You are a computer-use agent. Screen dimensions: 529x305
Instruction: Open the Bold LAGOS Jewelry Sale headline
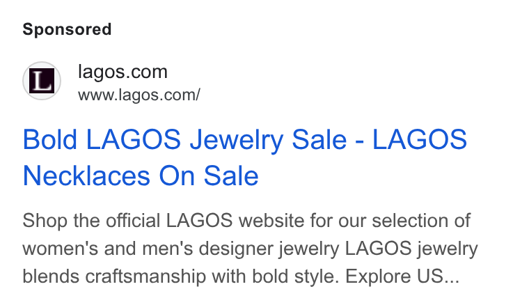pos(244,157)
